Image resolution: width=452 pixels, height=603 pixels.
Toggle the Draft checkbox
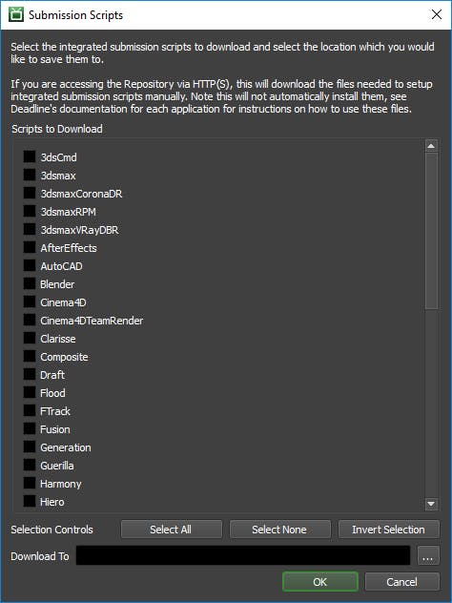click(x=30, y=374)
